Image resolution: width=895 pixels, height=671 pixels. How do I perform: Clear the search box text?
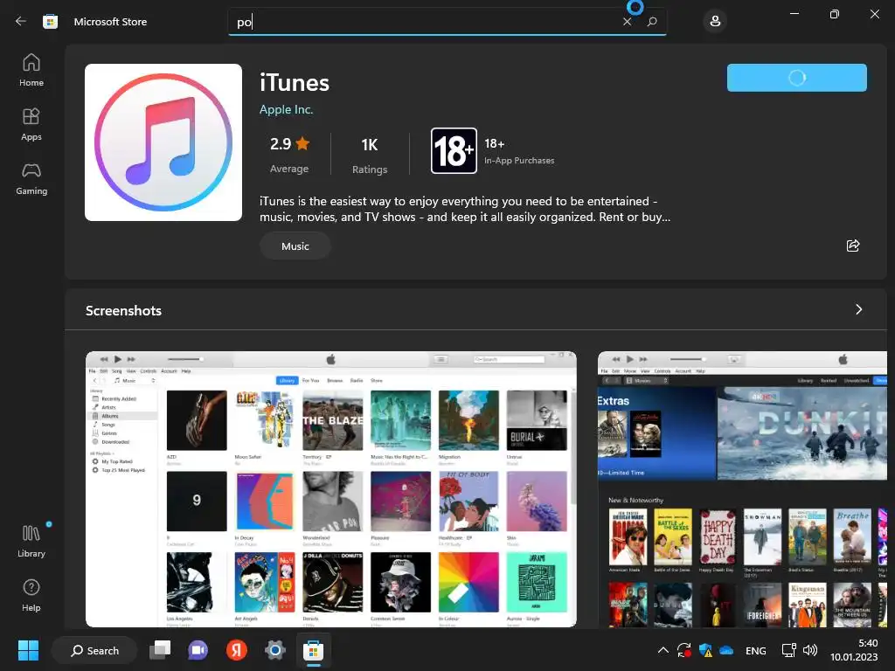(627, 22)
